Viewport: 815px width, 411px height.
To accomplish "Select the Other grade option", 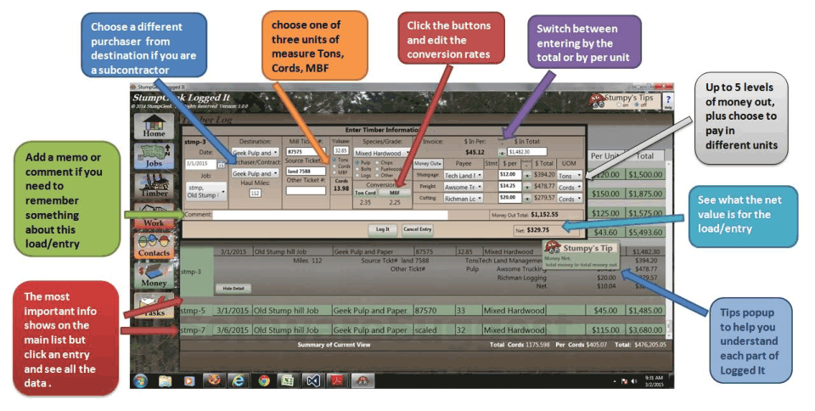I will tap(384, 176).
